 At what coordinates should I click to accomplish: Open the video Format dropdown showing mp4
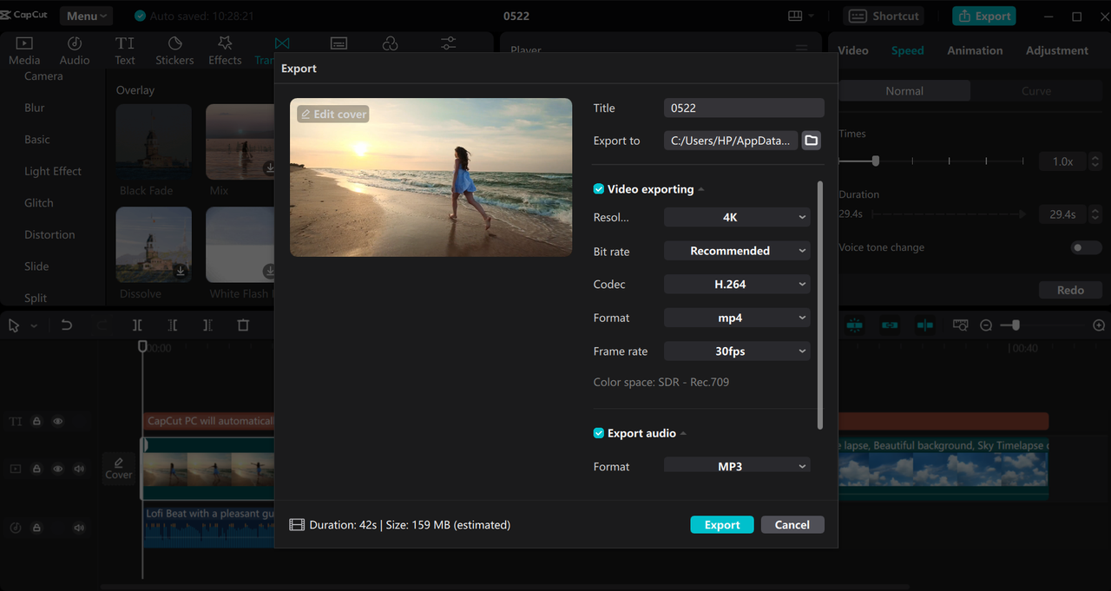point(737,318)
